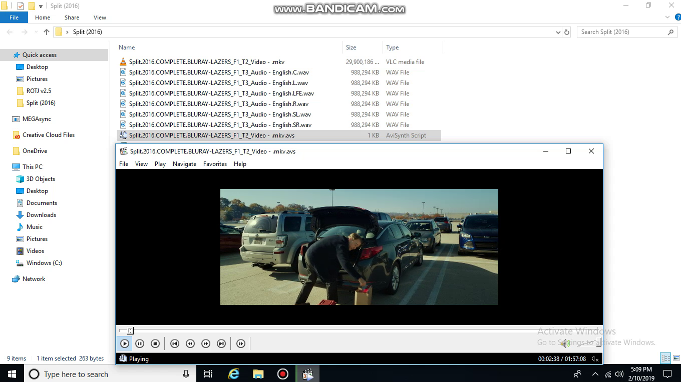This screenshot has width=681, height=382.
Task: Pause the video playback
Action: 140,343
